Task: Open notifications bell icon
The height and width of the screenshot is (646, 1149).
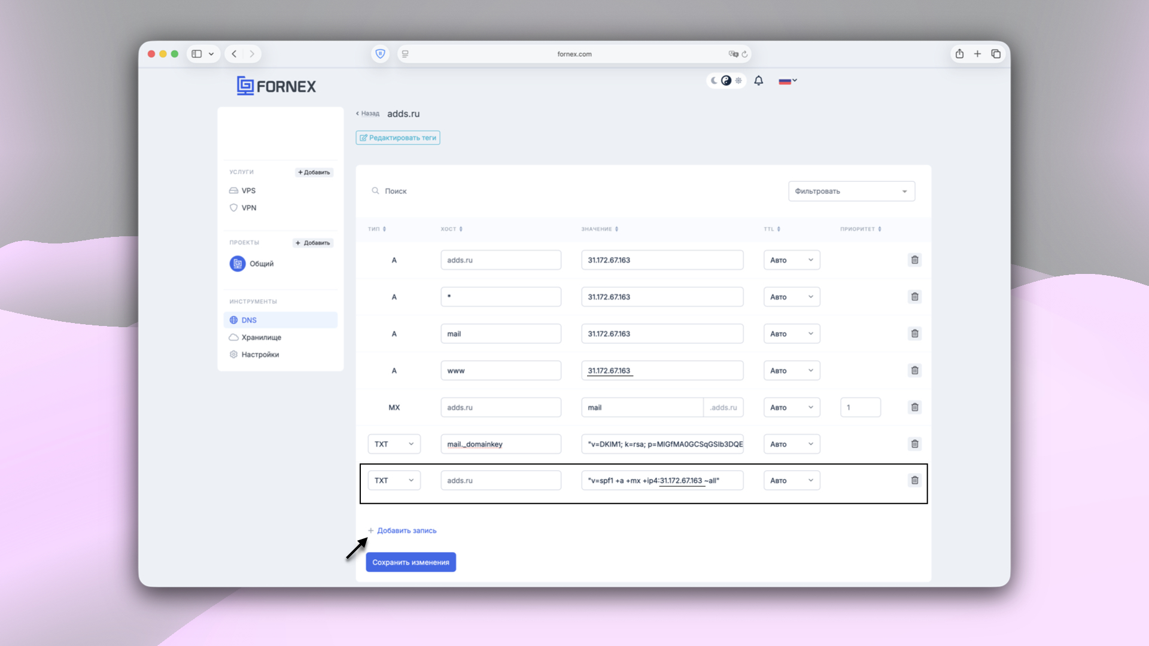Action: [x=758, y=81]
